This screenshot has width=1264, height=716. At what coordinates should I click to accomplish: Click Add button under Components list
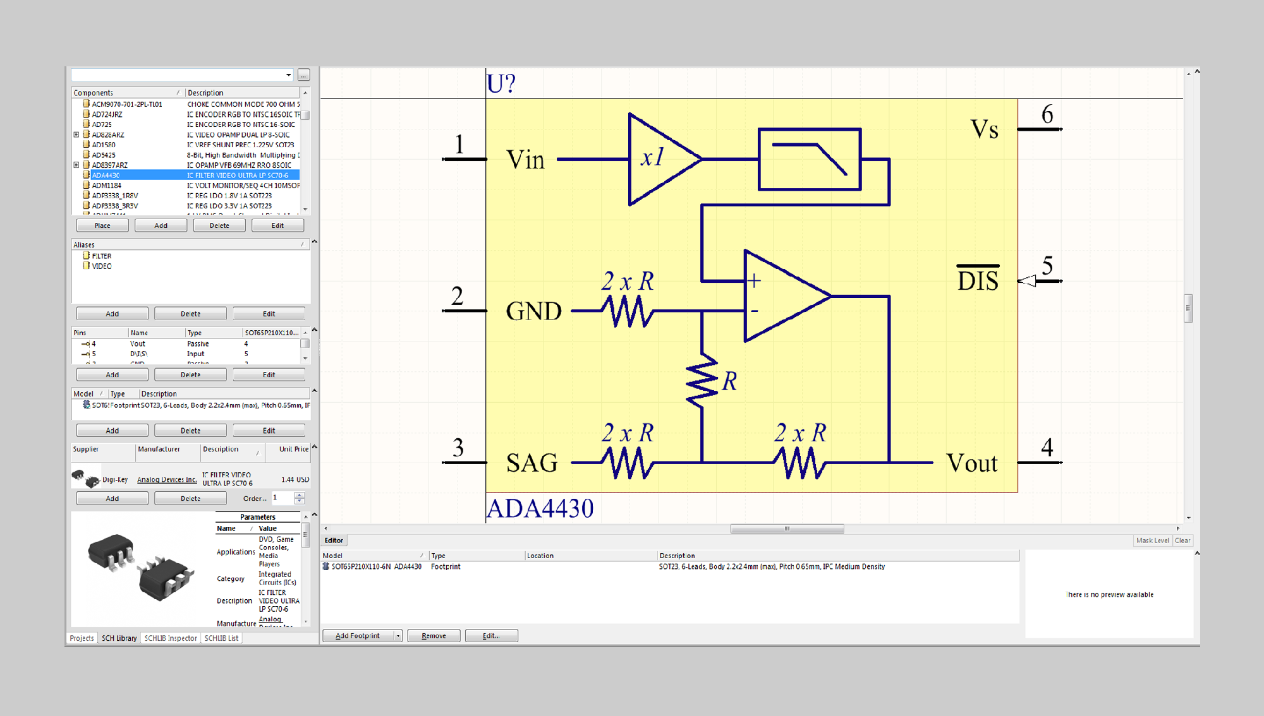(x=161, y=225)
